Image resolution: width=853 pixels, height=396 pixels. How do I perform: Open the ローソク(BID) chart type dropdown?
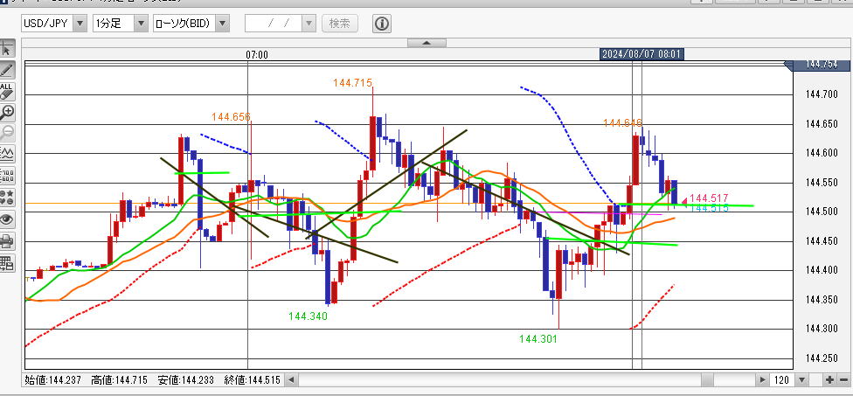(x=223, y=24)
